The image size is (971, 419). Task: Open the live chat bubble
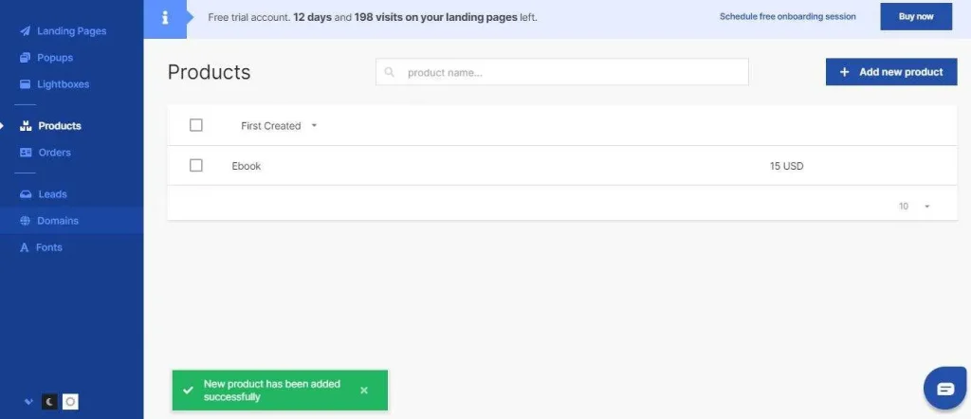(x=944, y=388)
